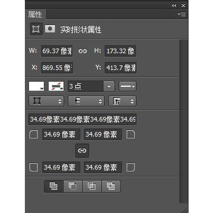This screenshot has width=214, height=213.
Task: Open the stroke color swatch
Action: click(56, 86)
